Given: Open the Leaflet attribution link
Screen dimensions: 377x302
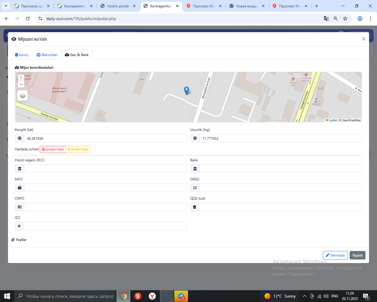Looking at the screenshot, I should click(333, 120).
